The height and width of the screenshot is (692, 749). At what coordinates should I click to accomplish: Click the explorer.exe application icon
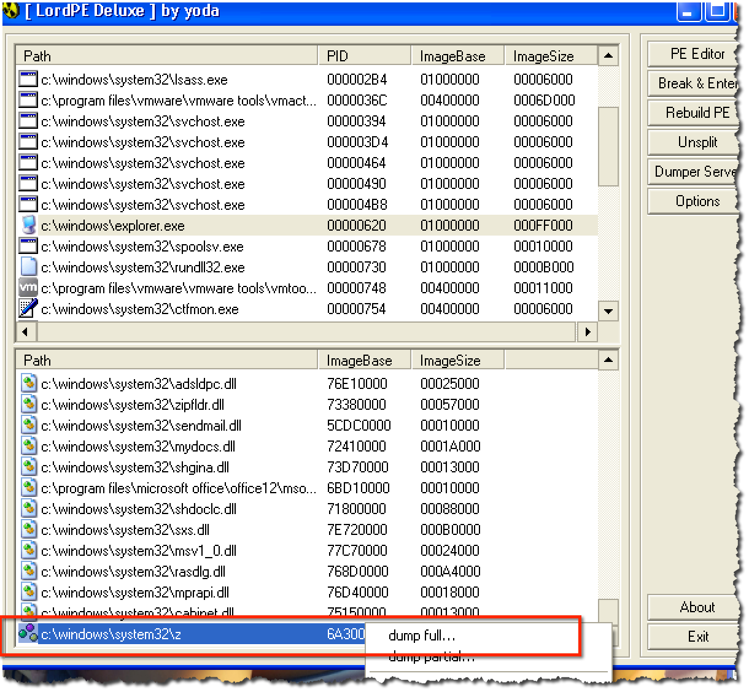click(x=27, y=225)
